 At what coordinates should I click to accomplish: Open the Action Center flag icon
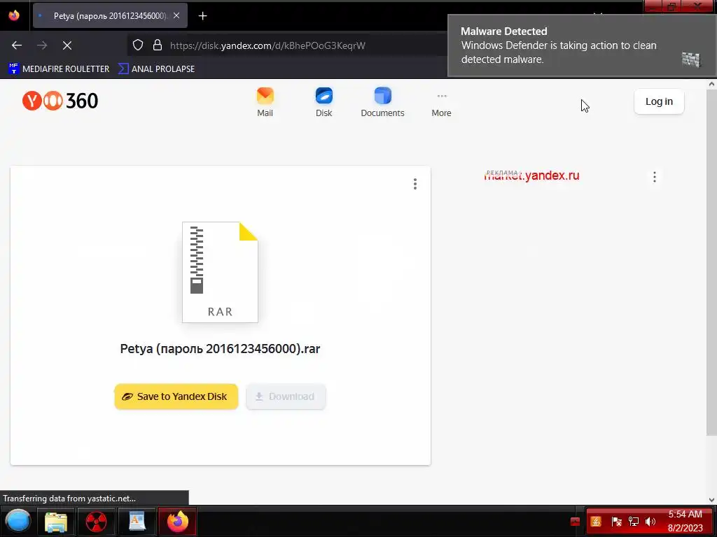[616, 522]
